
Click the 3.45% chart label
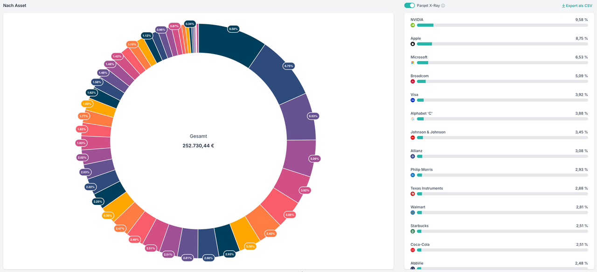tap(271, 233)
